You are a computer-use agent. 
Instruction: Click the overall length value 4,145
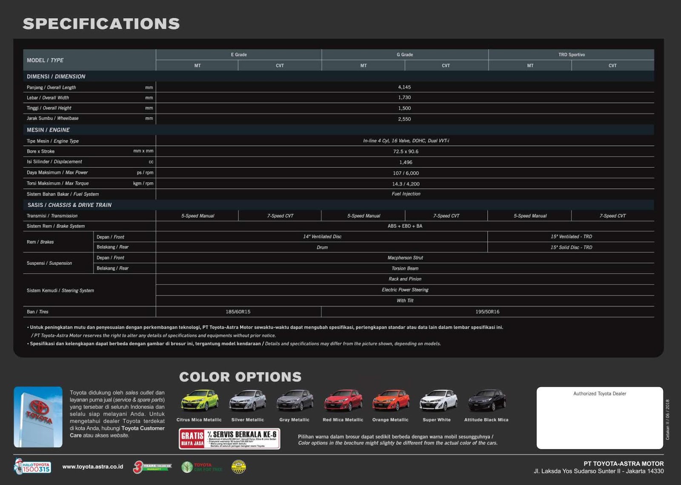click(x=404, y=87)
